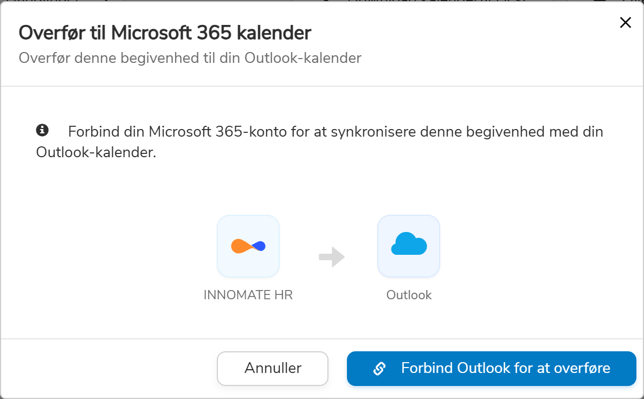
Task: Dismiss the dialog with the X
Action: (625, 23)
